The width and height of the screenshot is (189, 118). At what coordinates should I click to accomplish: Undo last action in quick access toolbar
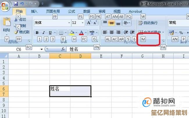[x=22, y=4]
